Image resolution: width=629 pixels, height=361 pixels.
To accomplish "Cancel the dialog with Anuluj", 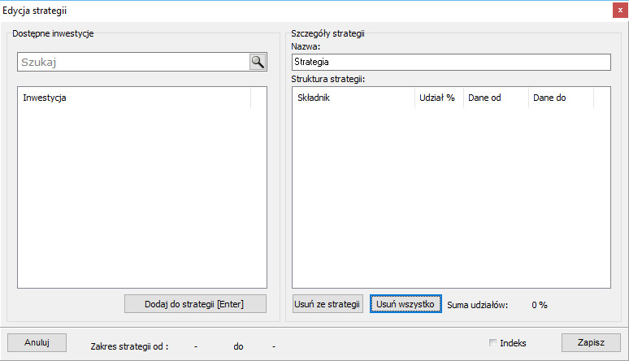I will [x=37, y=342].
